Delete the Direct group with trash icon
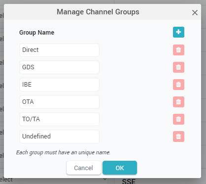 point(178,50)
